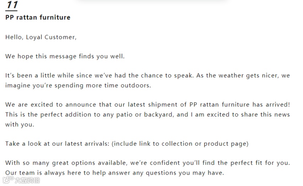Click the underline beneath number 11
The width and height of the screenshot is (303, 186).
11,11
